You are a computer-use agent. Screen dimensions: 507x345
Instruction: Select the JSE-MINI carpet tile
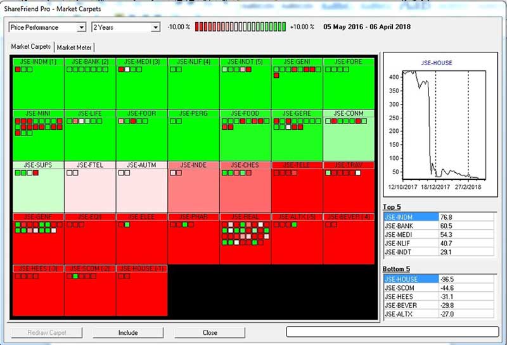click(39, 135)
